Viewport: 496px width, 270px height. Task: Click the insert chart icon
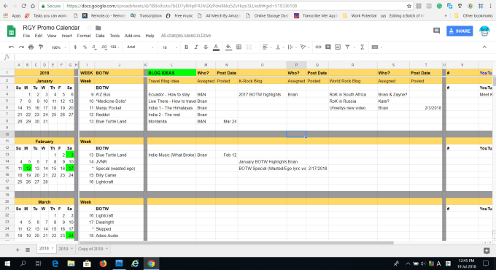coord(338,47)
